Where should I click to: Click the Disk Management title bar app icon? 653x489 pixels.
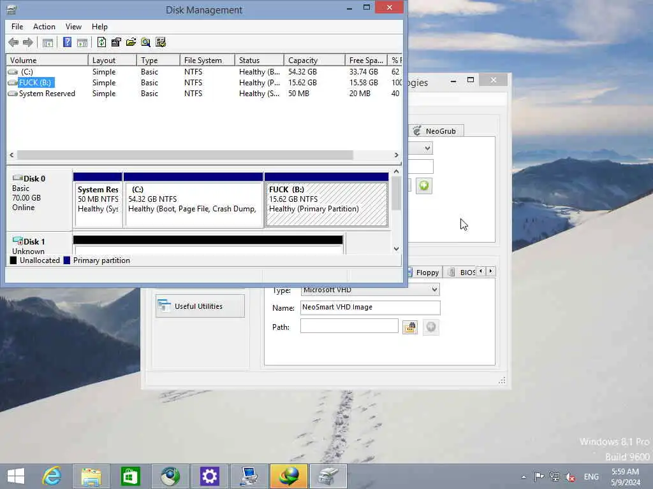click(11, 10)
